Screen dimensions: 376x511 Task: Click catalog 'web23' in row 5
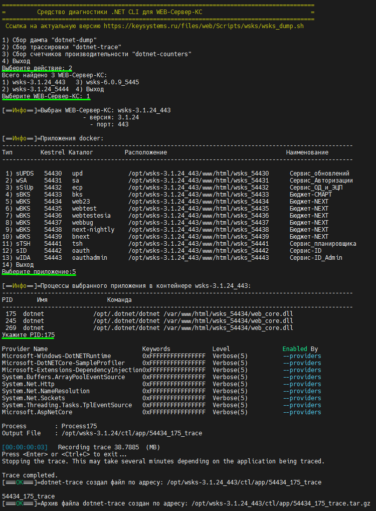[x=81, y=202]
